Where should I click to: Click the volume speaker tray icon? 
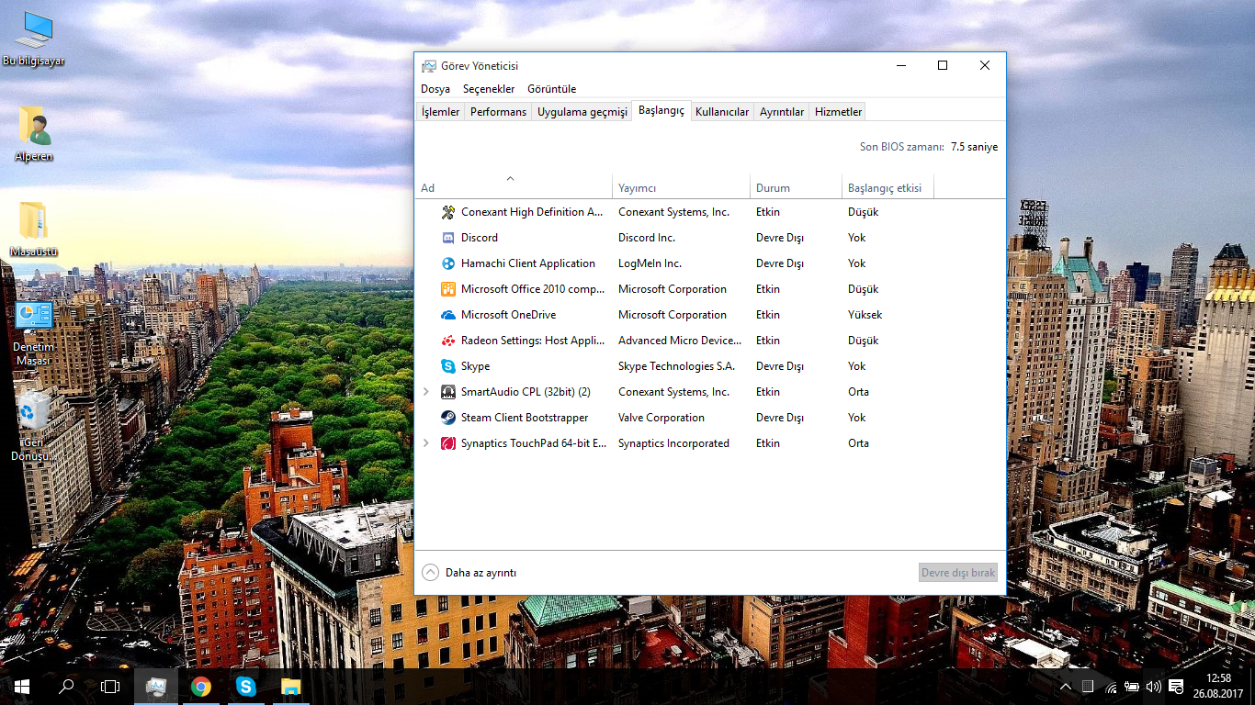[1153, 687]
